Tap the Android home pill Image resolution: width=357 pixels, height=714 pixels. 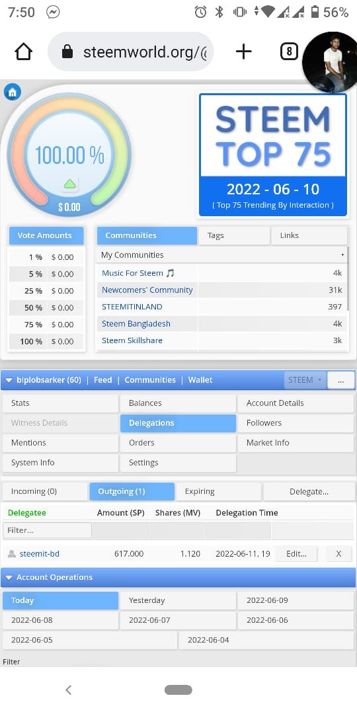coord(178,690)
